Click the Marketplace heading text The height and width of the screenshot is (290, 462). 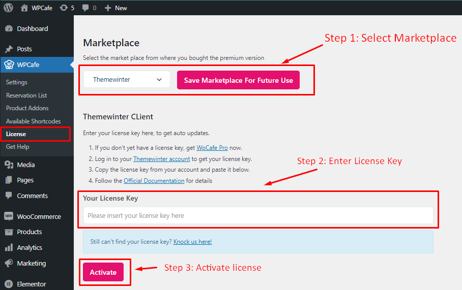coord(111,43)
